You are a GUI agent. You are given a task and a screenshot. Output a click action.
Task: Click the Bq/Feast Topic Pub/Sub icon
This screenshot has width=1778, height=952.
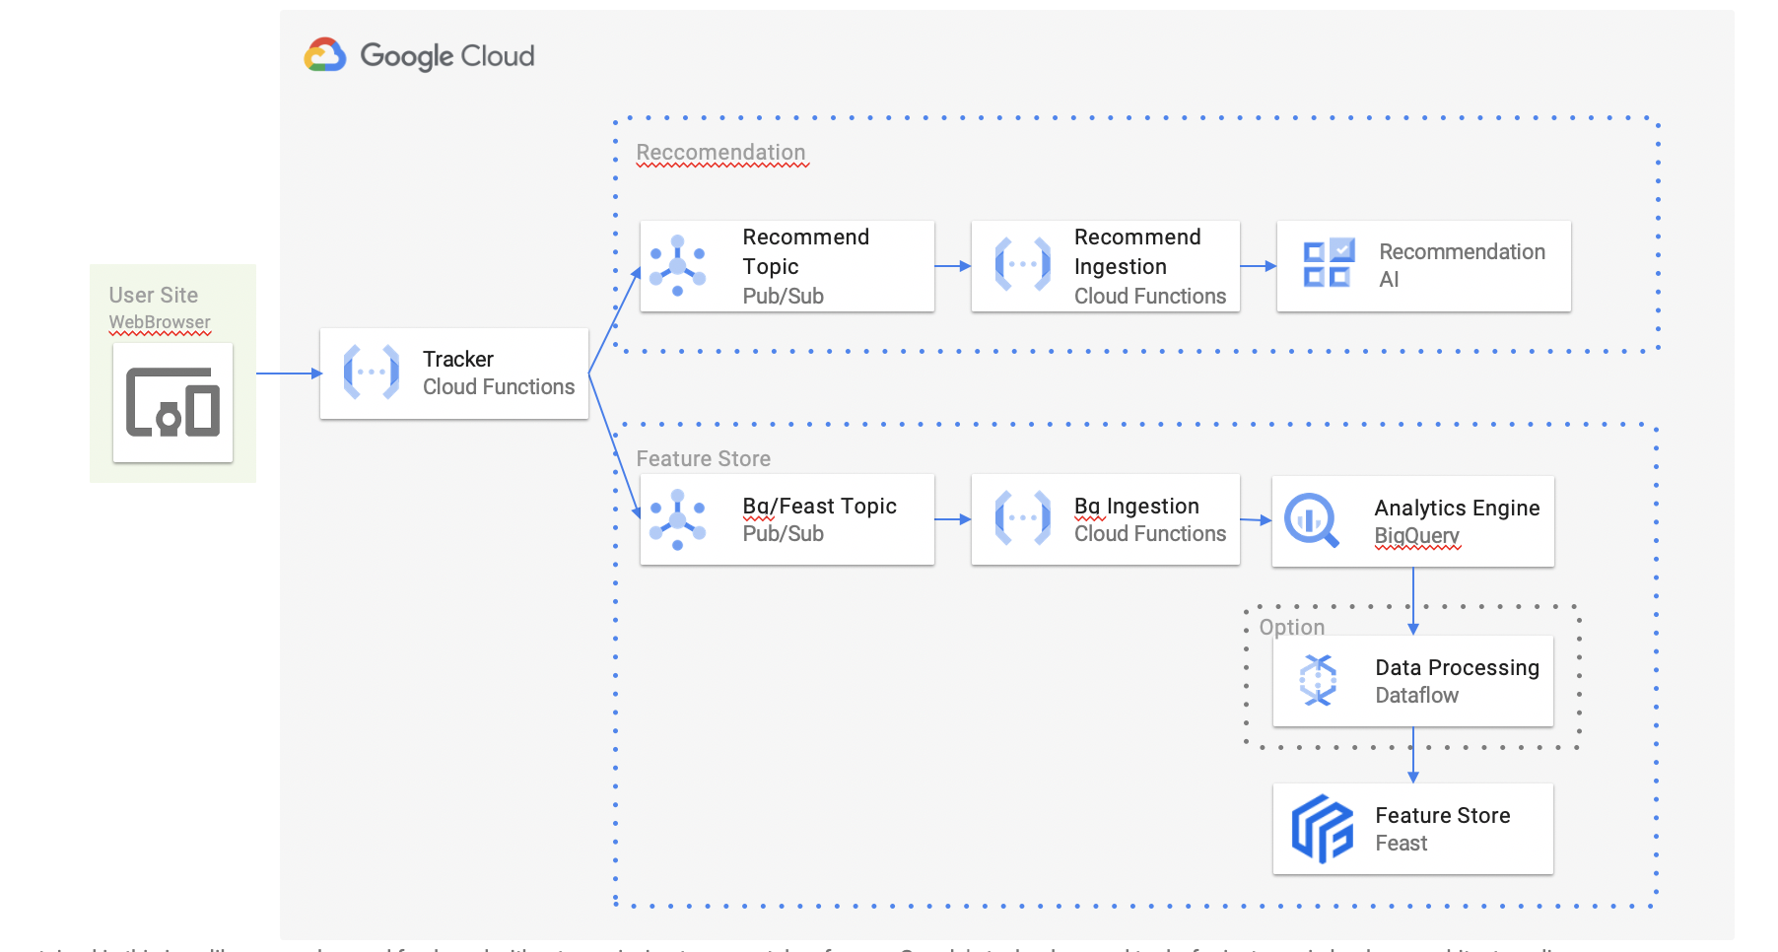point(677,519)
